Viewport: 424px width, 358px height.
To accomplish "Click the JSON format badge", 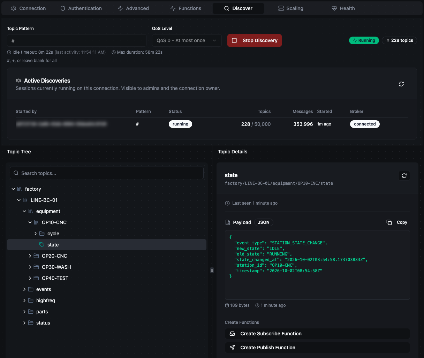I will [x=264, y=222].
